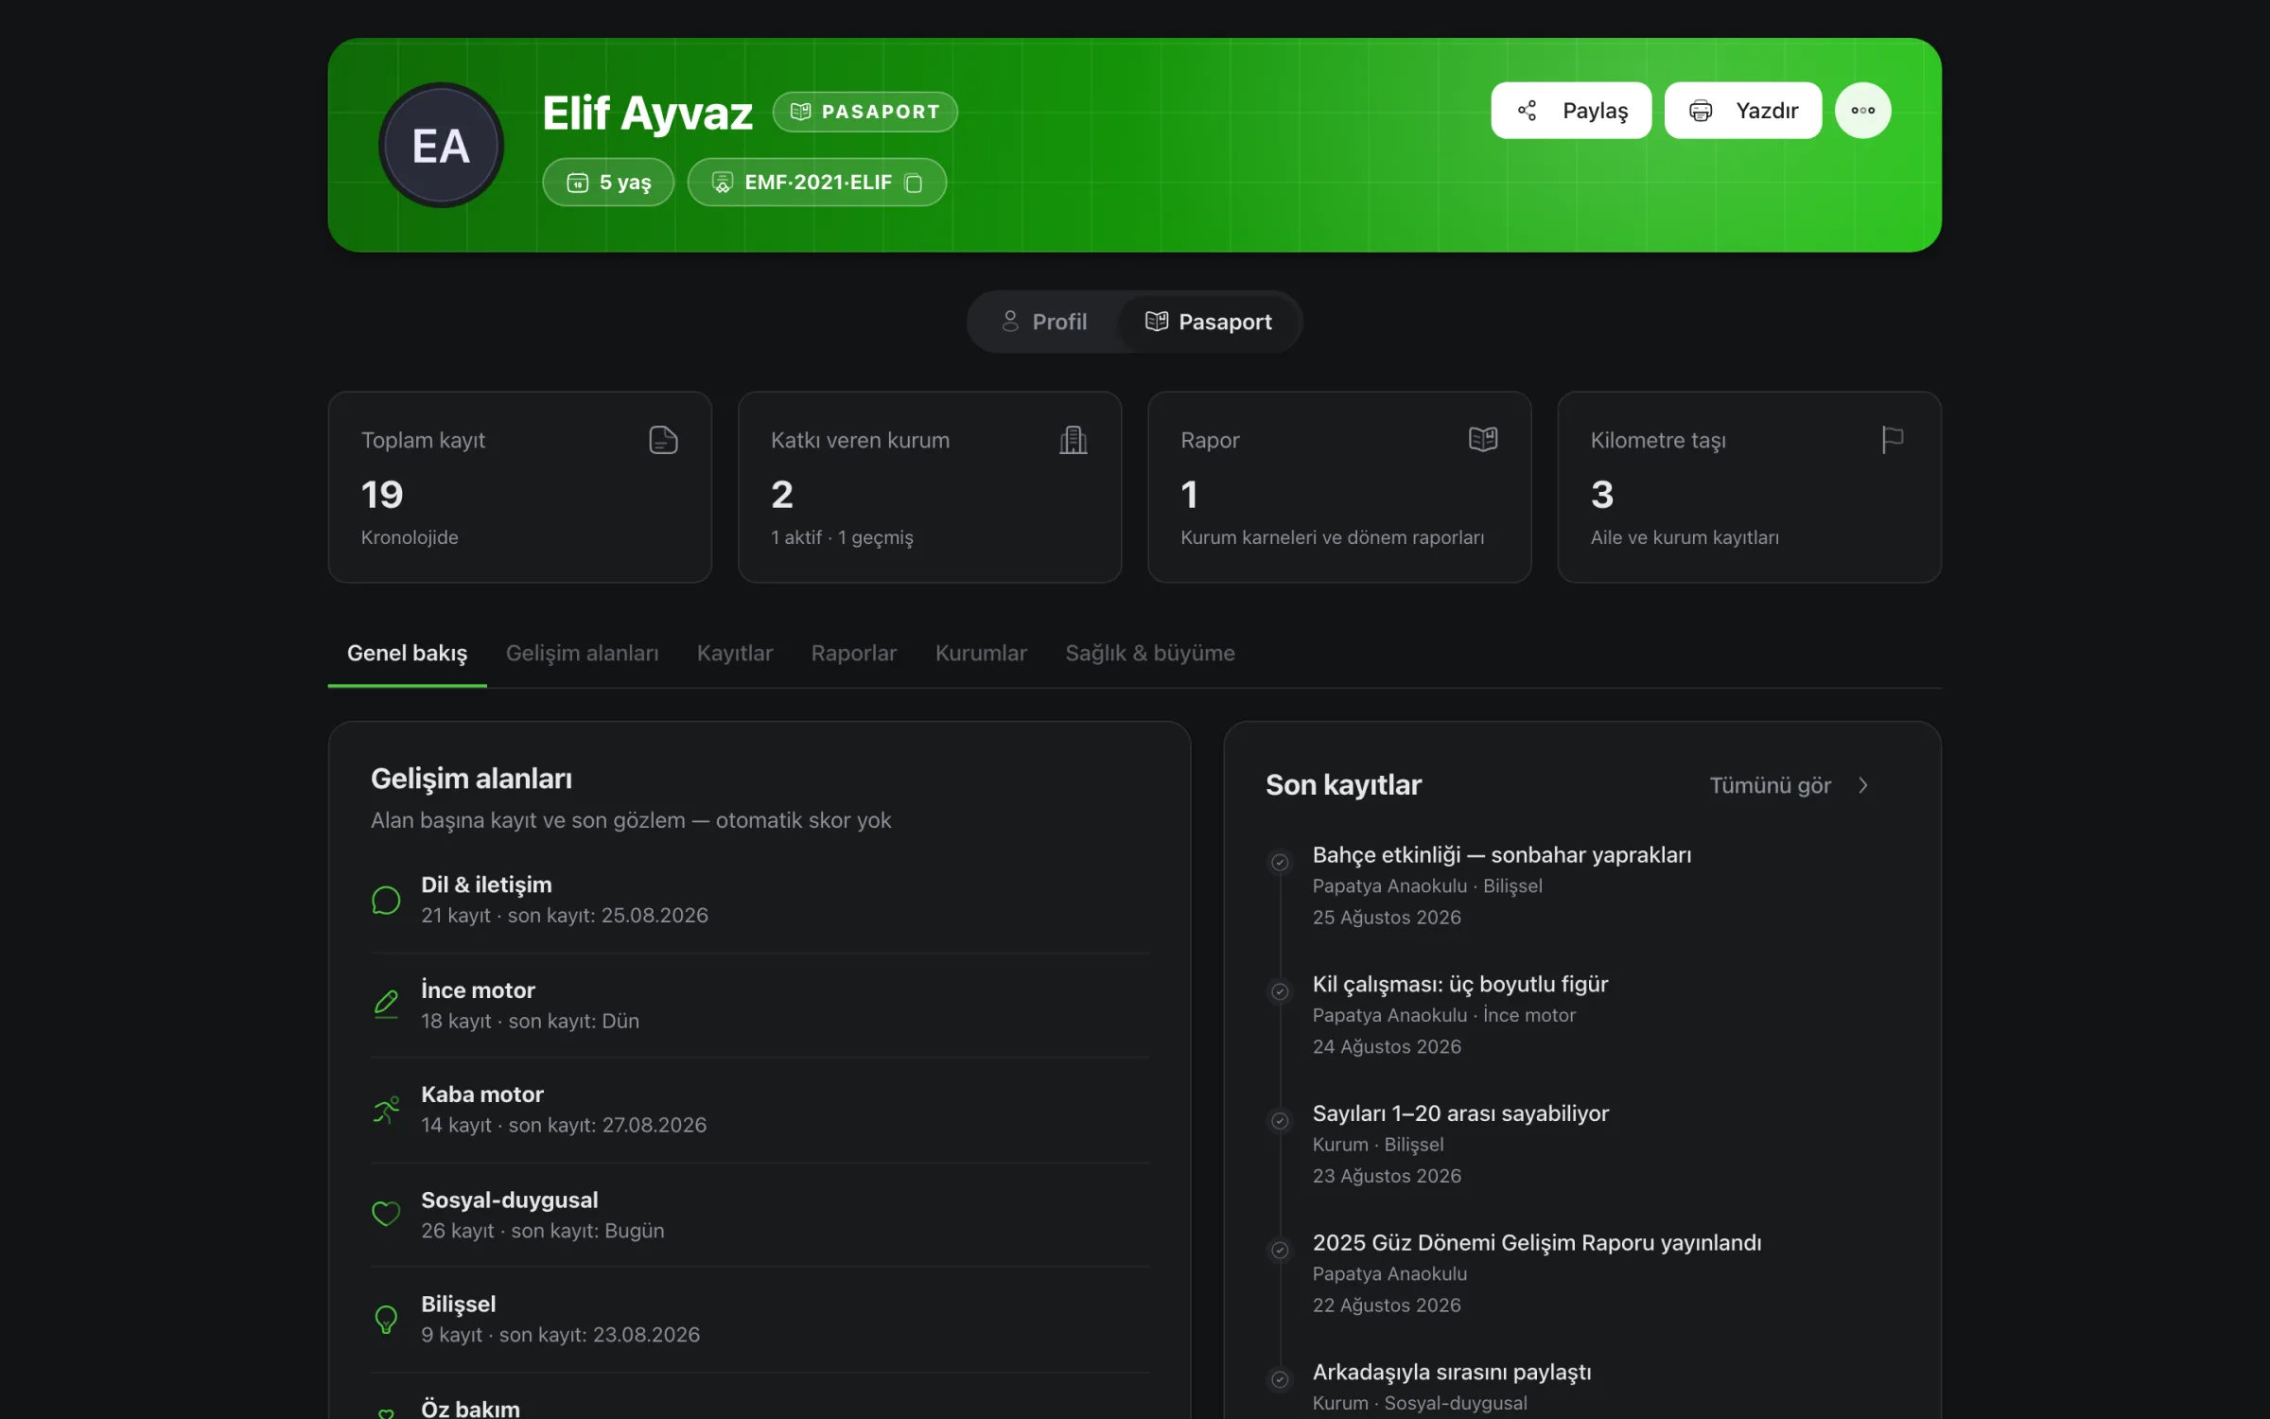Click the chevron arrow next to Tümünü gör
Viewport: 2270px width, 1419px height.
(x=1862, y=785)
